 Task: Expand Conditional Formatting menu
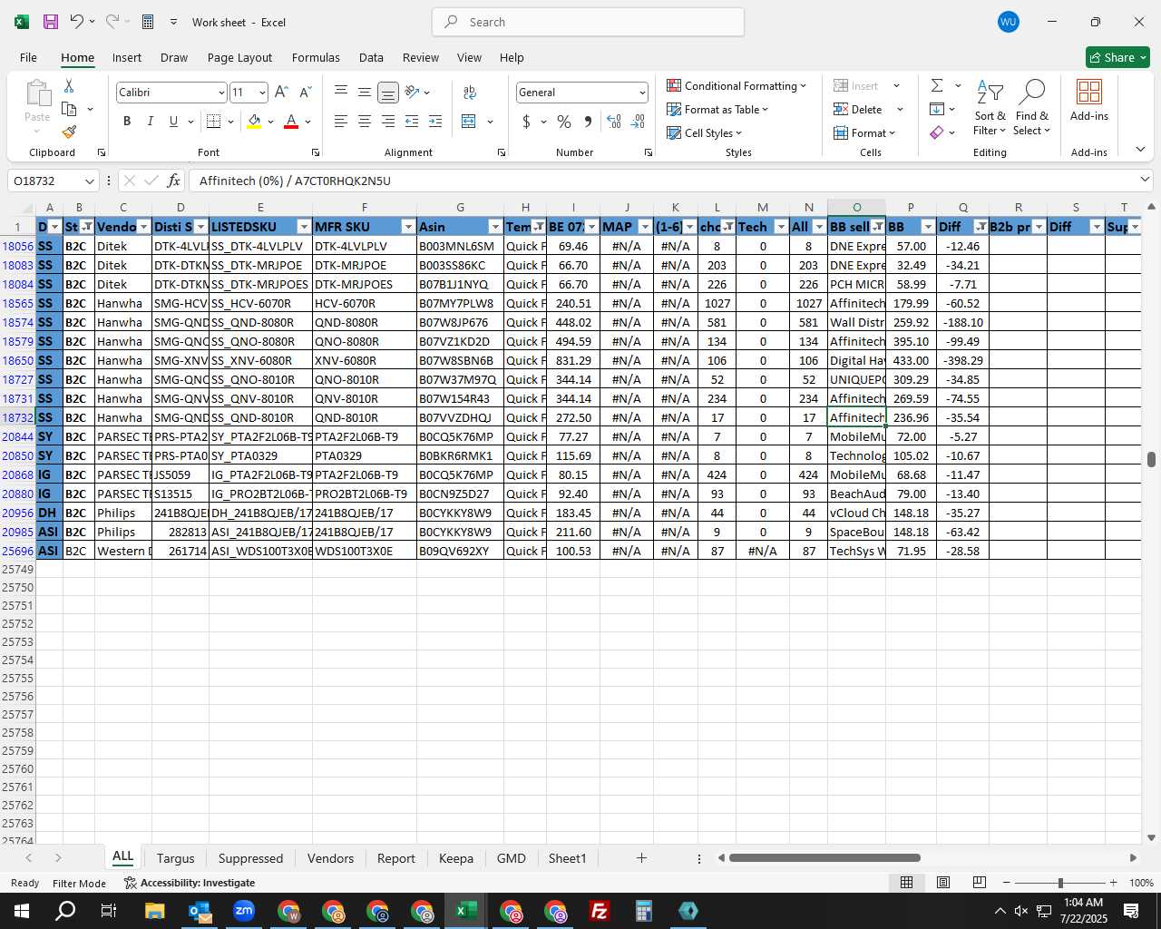[x=736, y=85]
